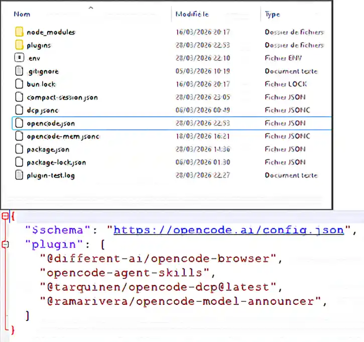
Task: Click the closing bracket of plugin array
Action: point(28,315)
